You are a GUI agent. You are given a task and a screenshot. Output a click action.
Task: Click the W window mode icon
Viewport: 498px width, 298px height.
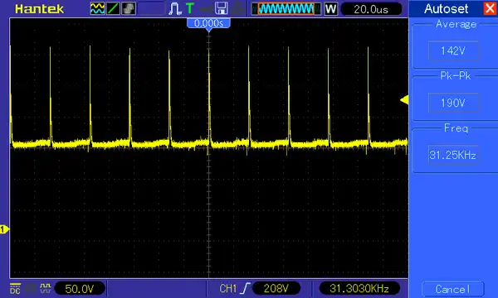click(330, 9)
